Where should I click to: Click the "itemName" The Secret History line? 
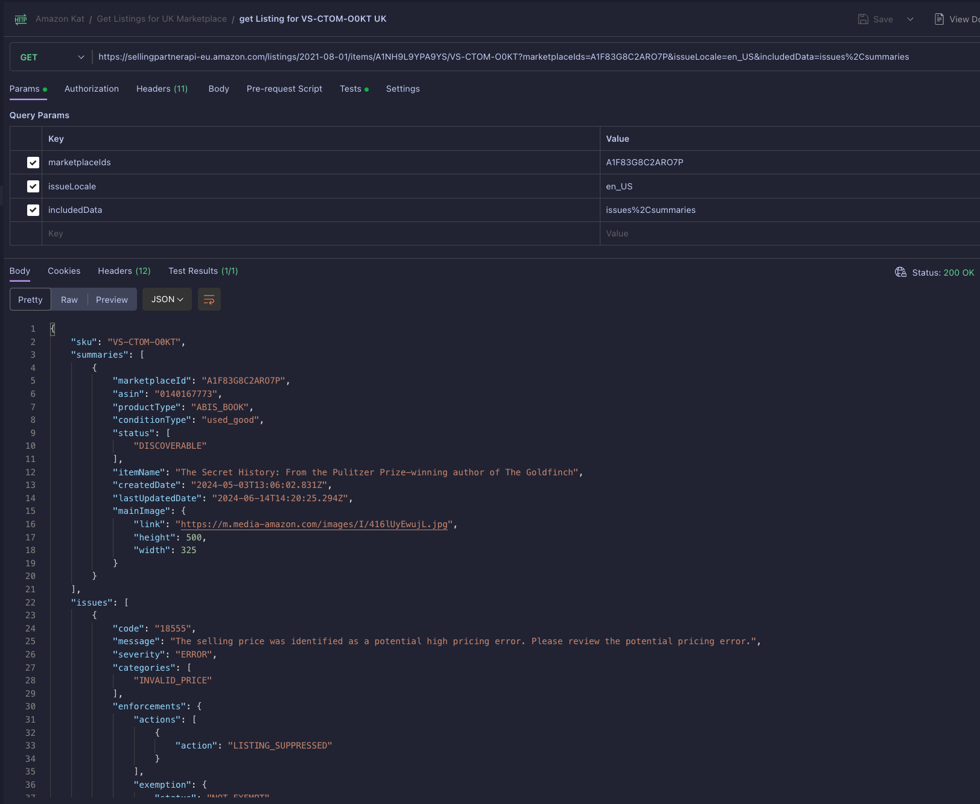tap(348, 472)
